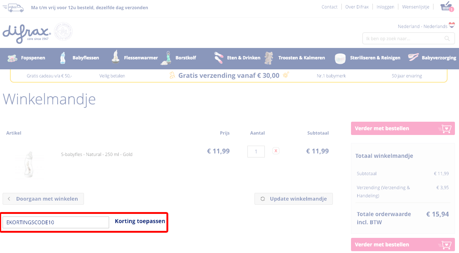
Task: Click Korting toepassen link
Action: (x=140, y=221)
